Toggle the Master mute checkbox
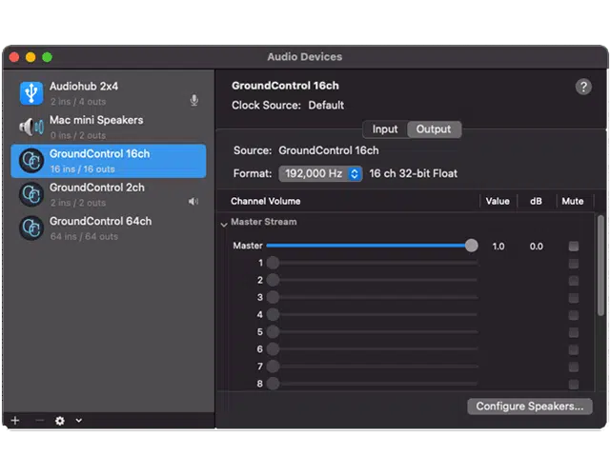 [x=574, y=246]
